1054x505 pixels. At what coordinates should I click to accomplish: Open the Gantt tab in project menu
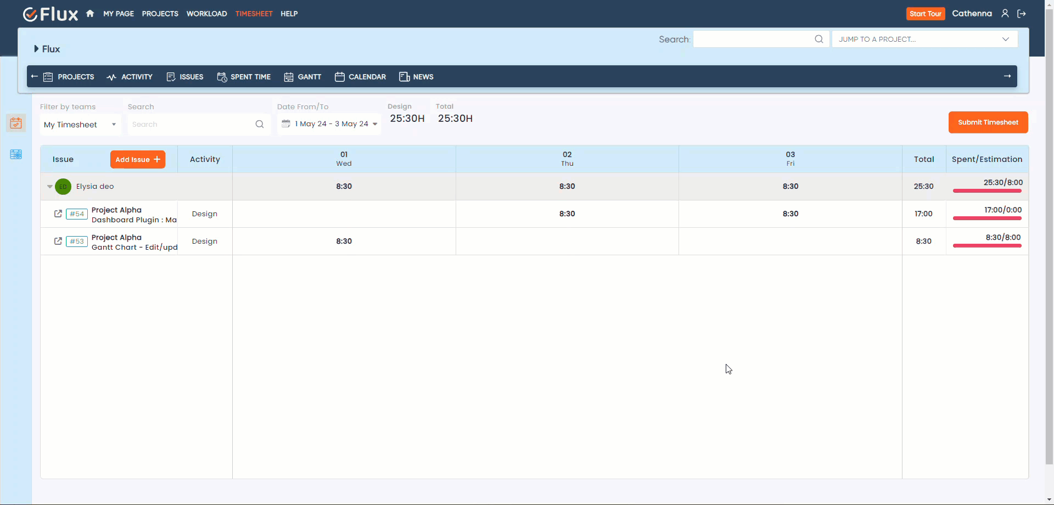tap(302, 77)
